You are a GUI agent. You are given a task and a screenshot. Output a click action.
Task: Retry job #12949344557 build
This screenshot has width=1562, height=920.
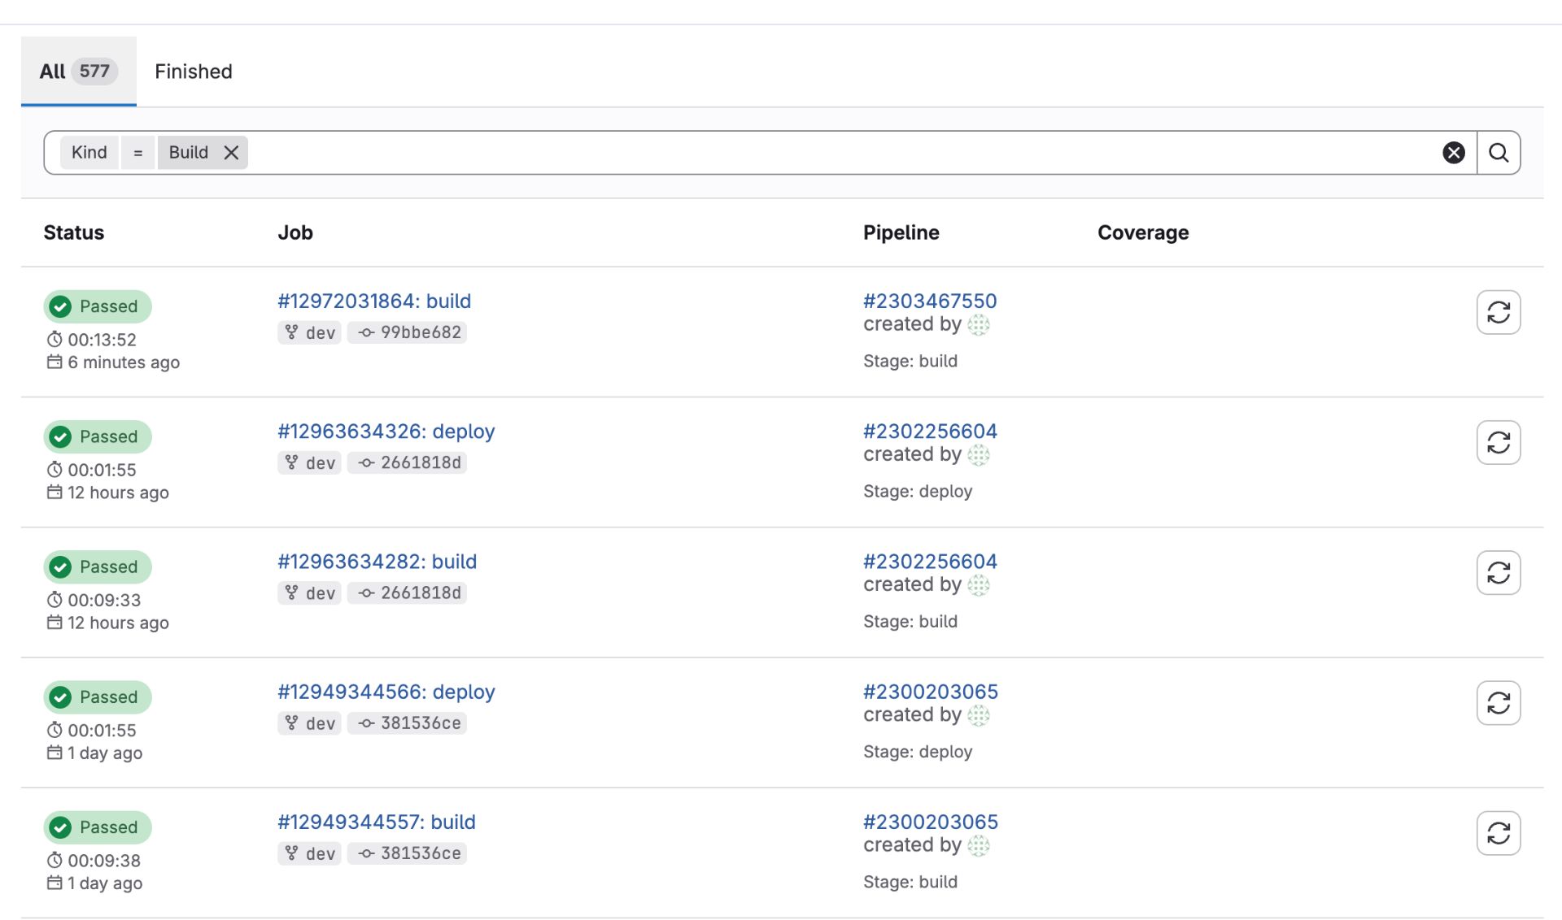pos(1498,832)
